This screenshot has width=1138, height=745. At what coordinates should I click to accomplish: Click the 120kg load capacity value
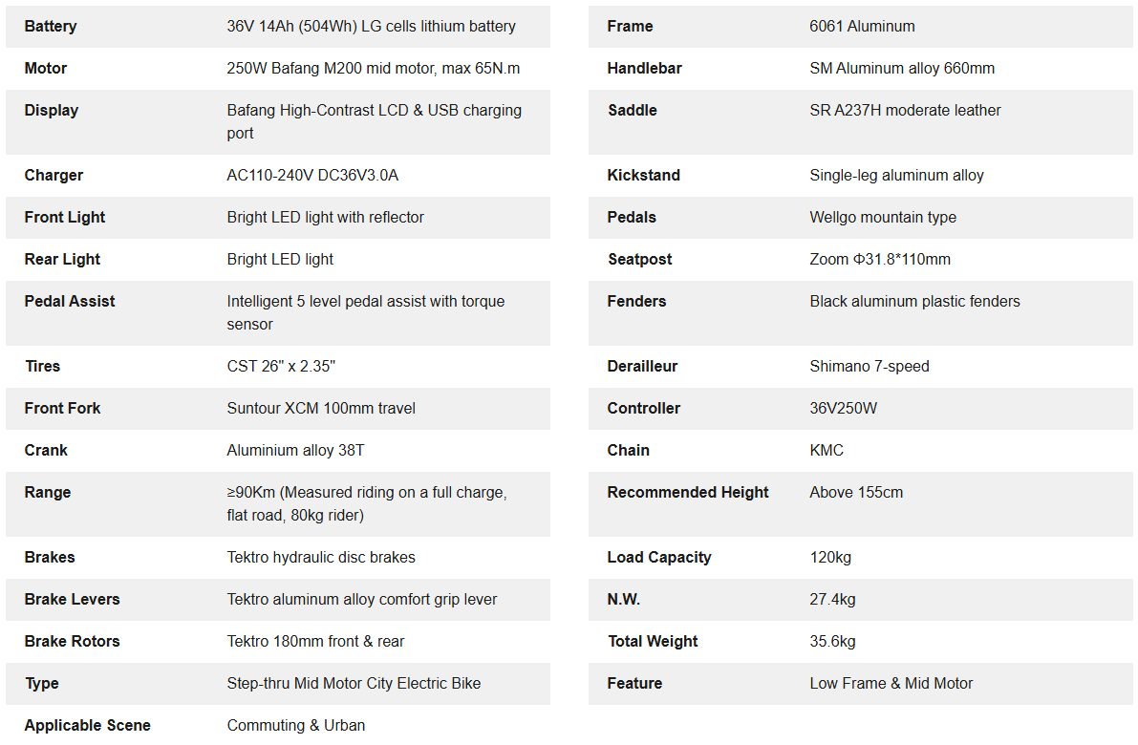click(x=830, y=558)
